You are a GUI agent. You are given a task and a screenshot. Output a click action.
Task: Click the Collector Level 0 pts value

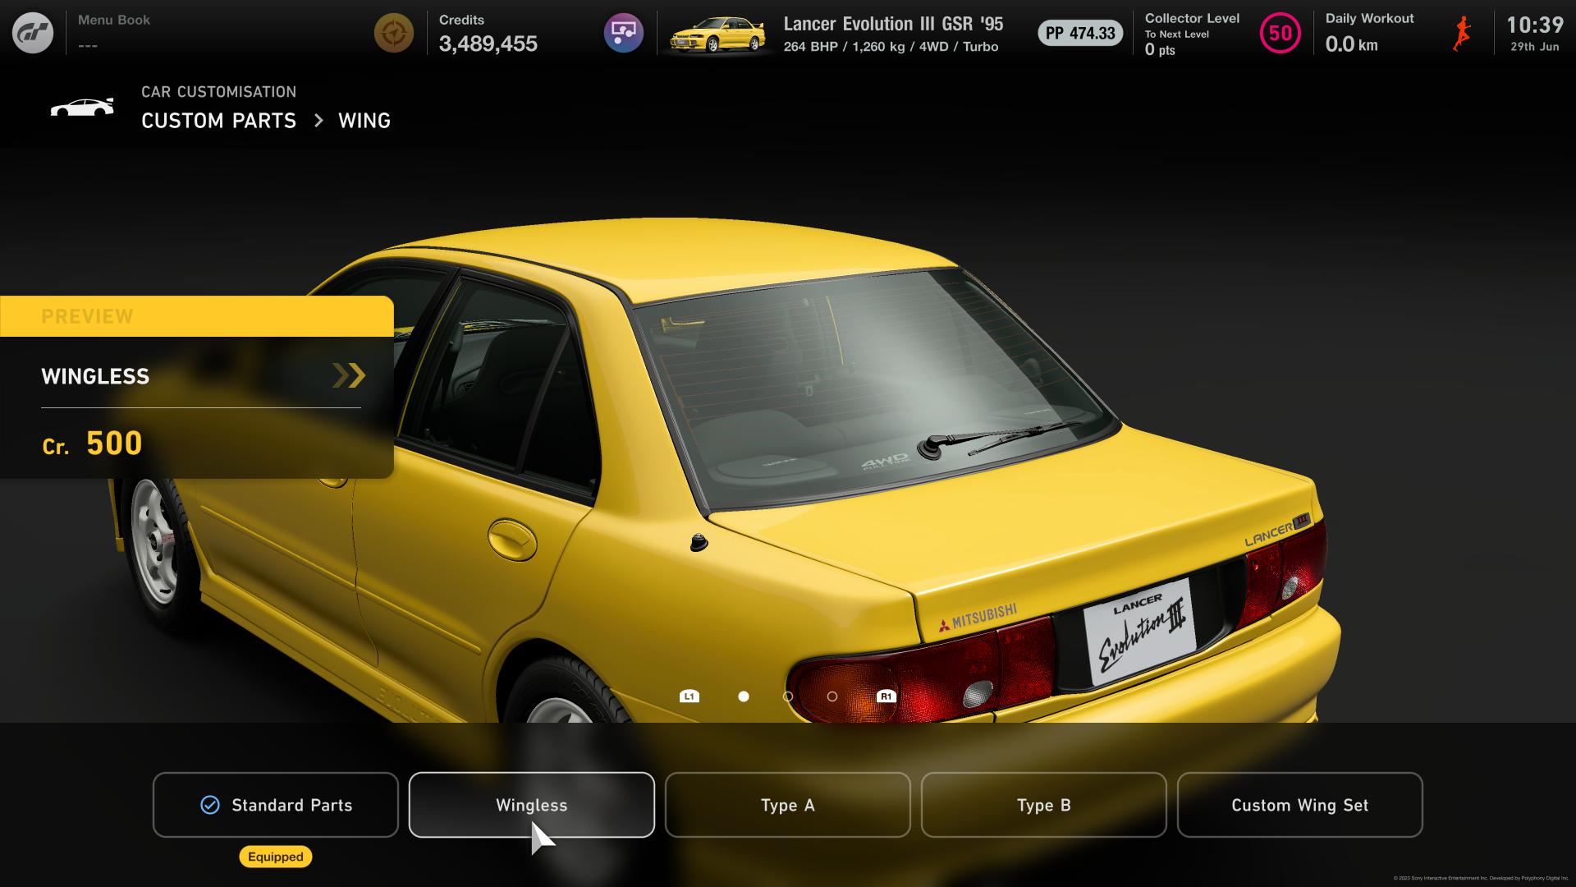(x=1160, y=49)
